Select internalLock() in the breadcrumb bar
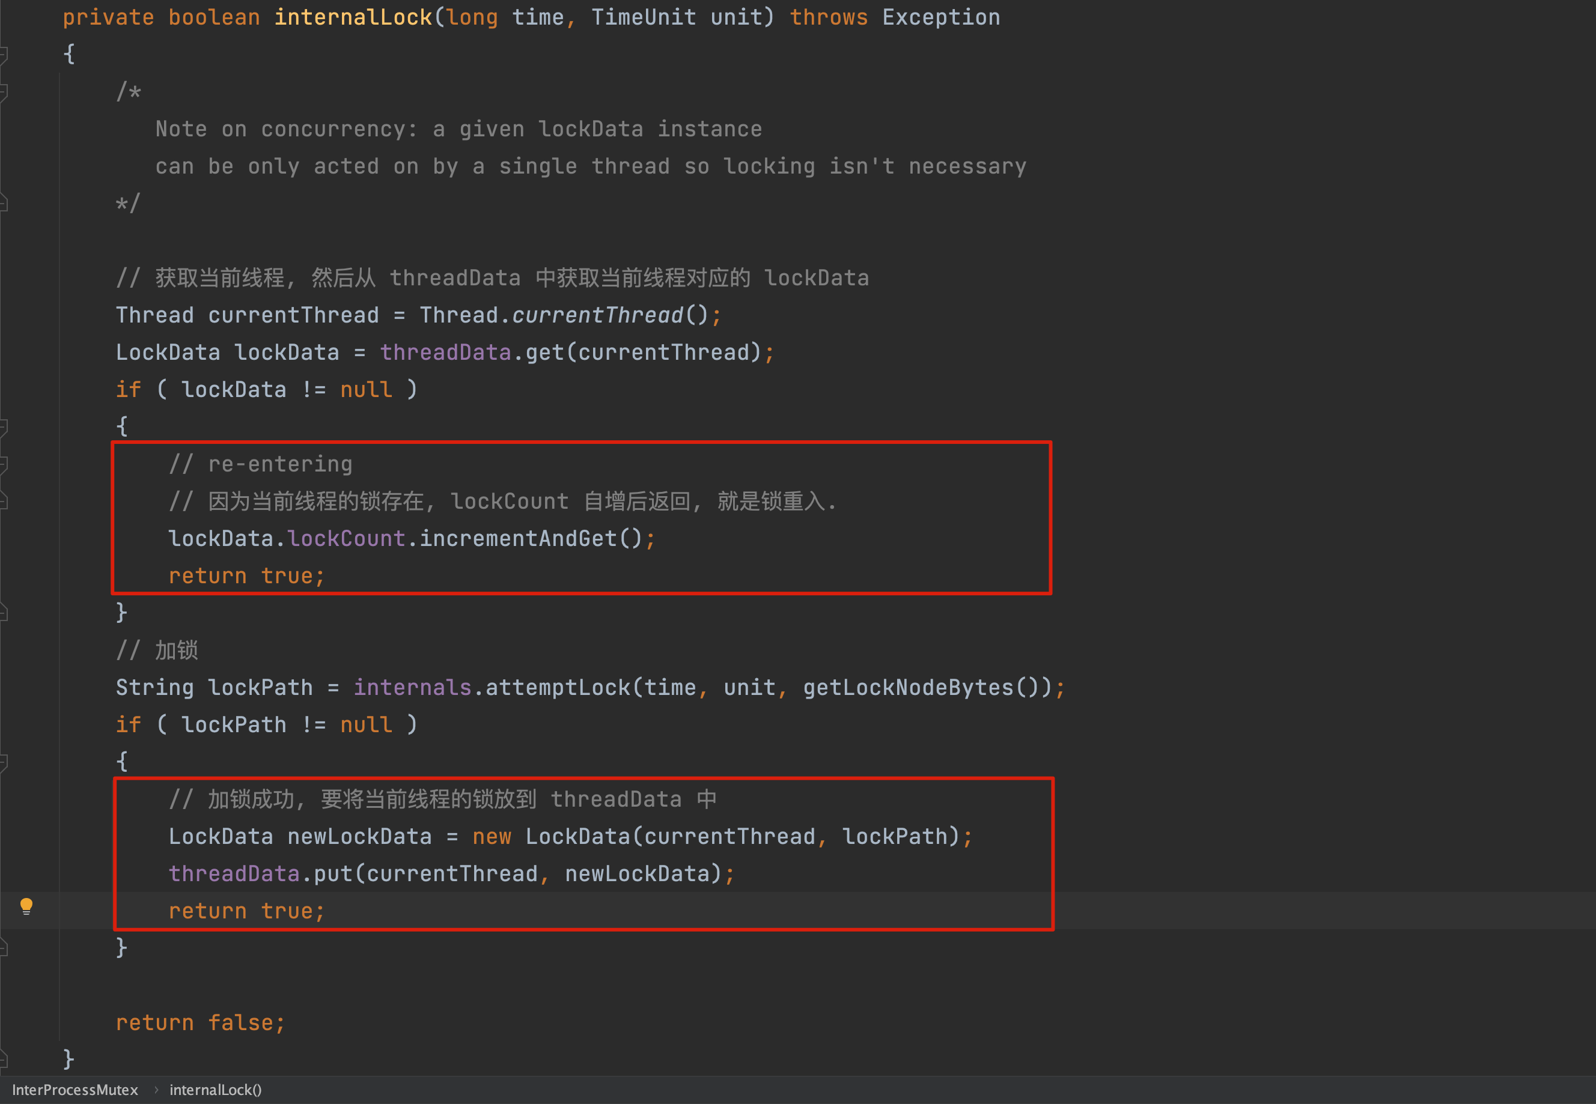The image size is (1596, 1104). coord(215,1090)
